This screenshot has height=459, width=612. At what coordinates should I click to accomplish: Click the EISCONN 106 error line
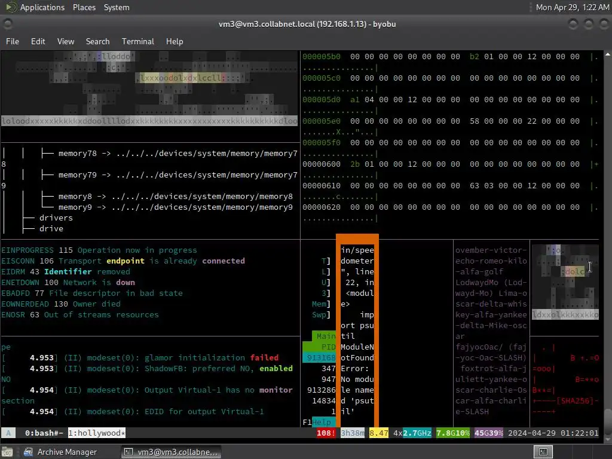(123, 261)
